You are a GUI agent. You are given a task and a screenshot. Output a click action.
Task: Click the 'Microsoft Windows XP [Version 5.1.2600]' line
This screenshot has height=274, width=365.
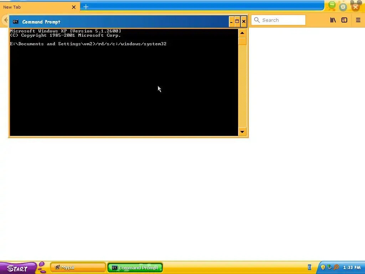tap(66, 31)
